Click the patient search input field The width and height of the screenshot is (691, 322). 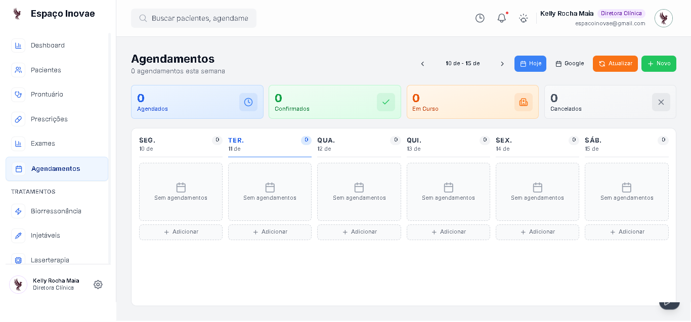[194, 18]
